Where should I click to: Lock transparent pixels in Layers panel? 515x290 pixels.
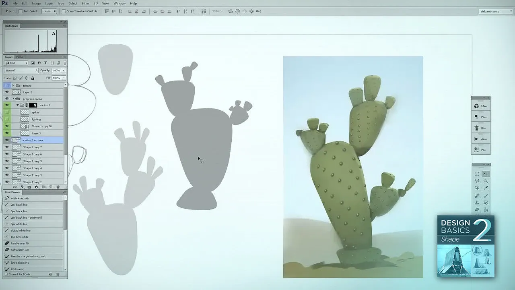[x=15, y=78]
